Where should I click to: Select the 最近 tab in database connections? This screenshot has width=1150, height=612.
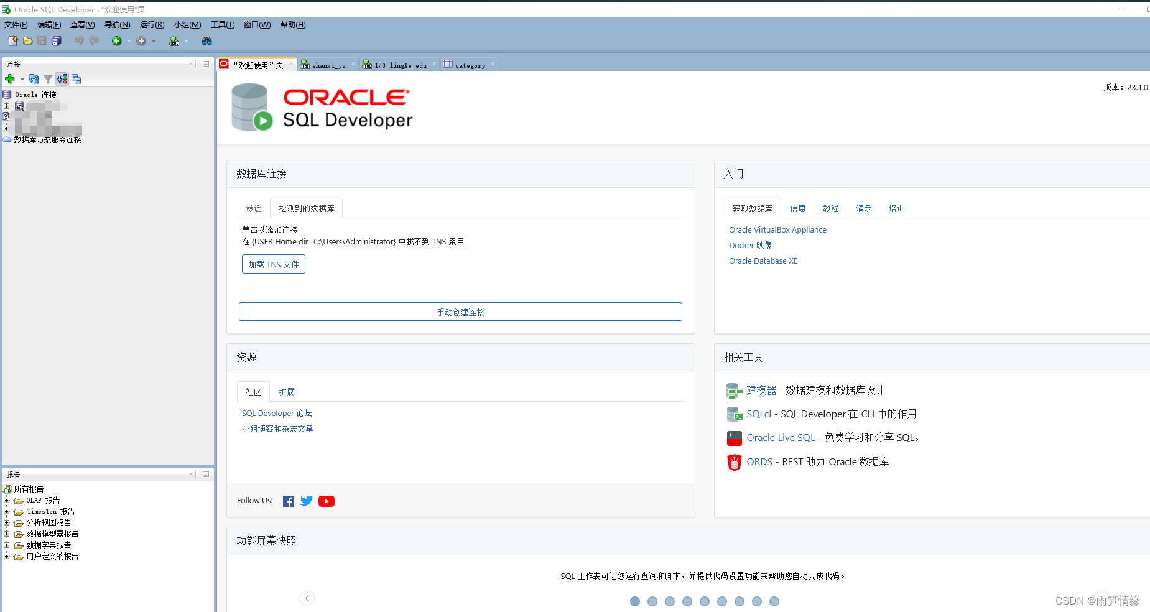[253, 208]
